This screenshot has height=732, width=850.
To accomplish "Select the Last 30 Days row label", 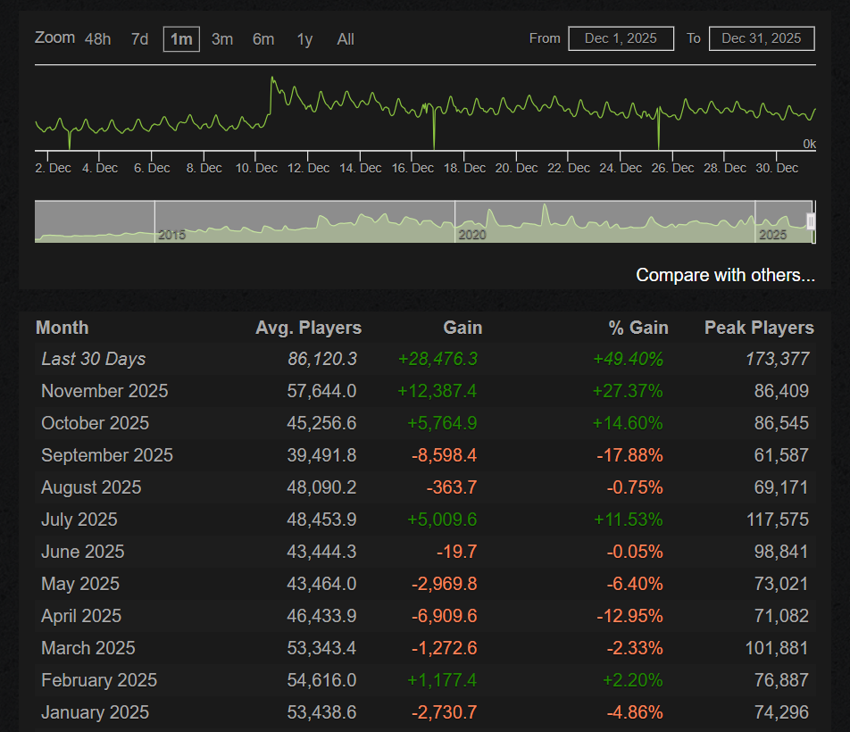I will coord(94,359).
